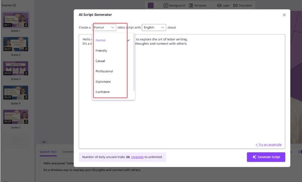Switch to the Speech Text tab
The height and width of the screenshot is (182, 302).
tap(48, 152)
